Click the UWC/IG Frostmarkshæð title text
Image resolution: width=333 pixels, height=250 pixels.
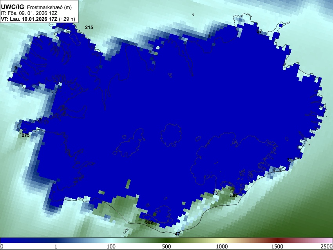click(36, 7)
